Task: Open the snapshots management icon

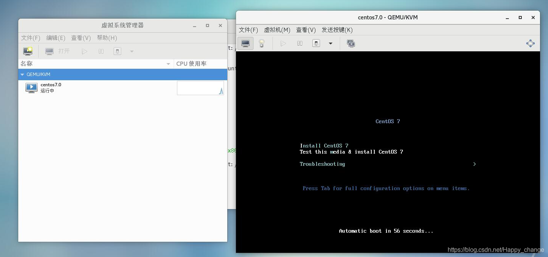Action: coord(351,43)
